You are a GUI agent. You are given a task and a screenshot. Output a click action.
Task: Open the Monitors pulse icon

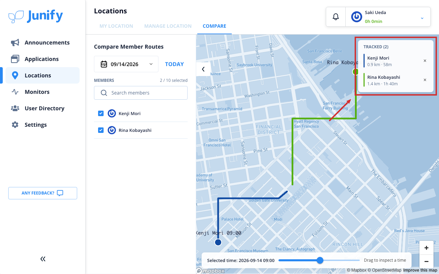click(x=15, y=92)
